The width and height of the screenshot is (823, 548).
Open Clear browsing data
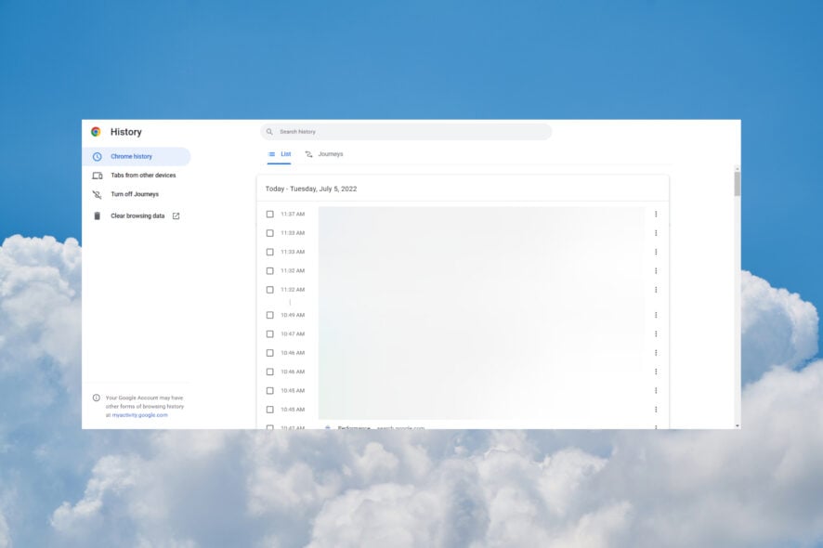(137, 215)
